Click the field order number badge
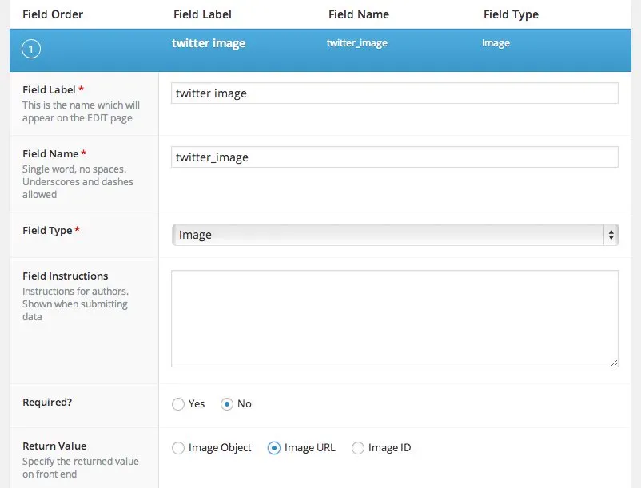 pyautogui.click(x=30, y=49)
